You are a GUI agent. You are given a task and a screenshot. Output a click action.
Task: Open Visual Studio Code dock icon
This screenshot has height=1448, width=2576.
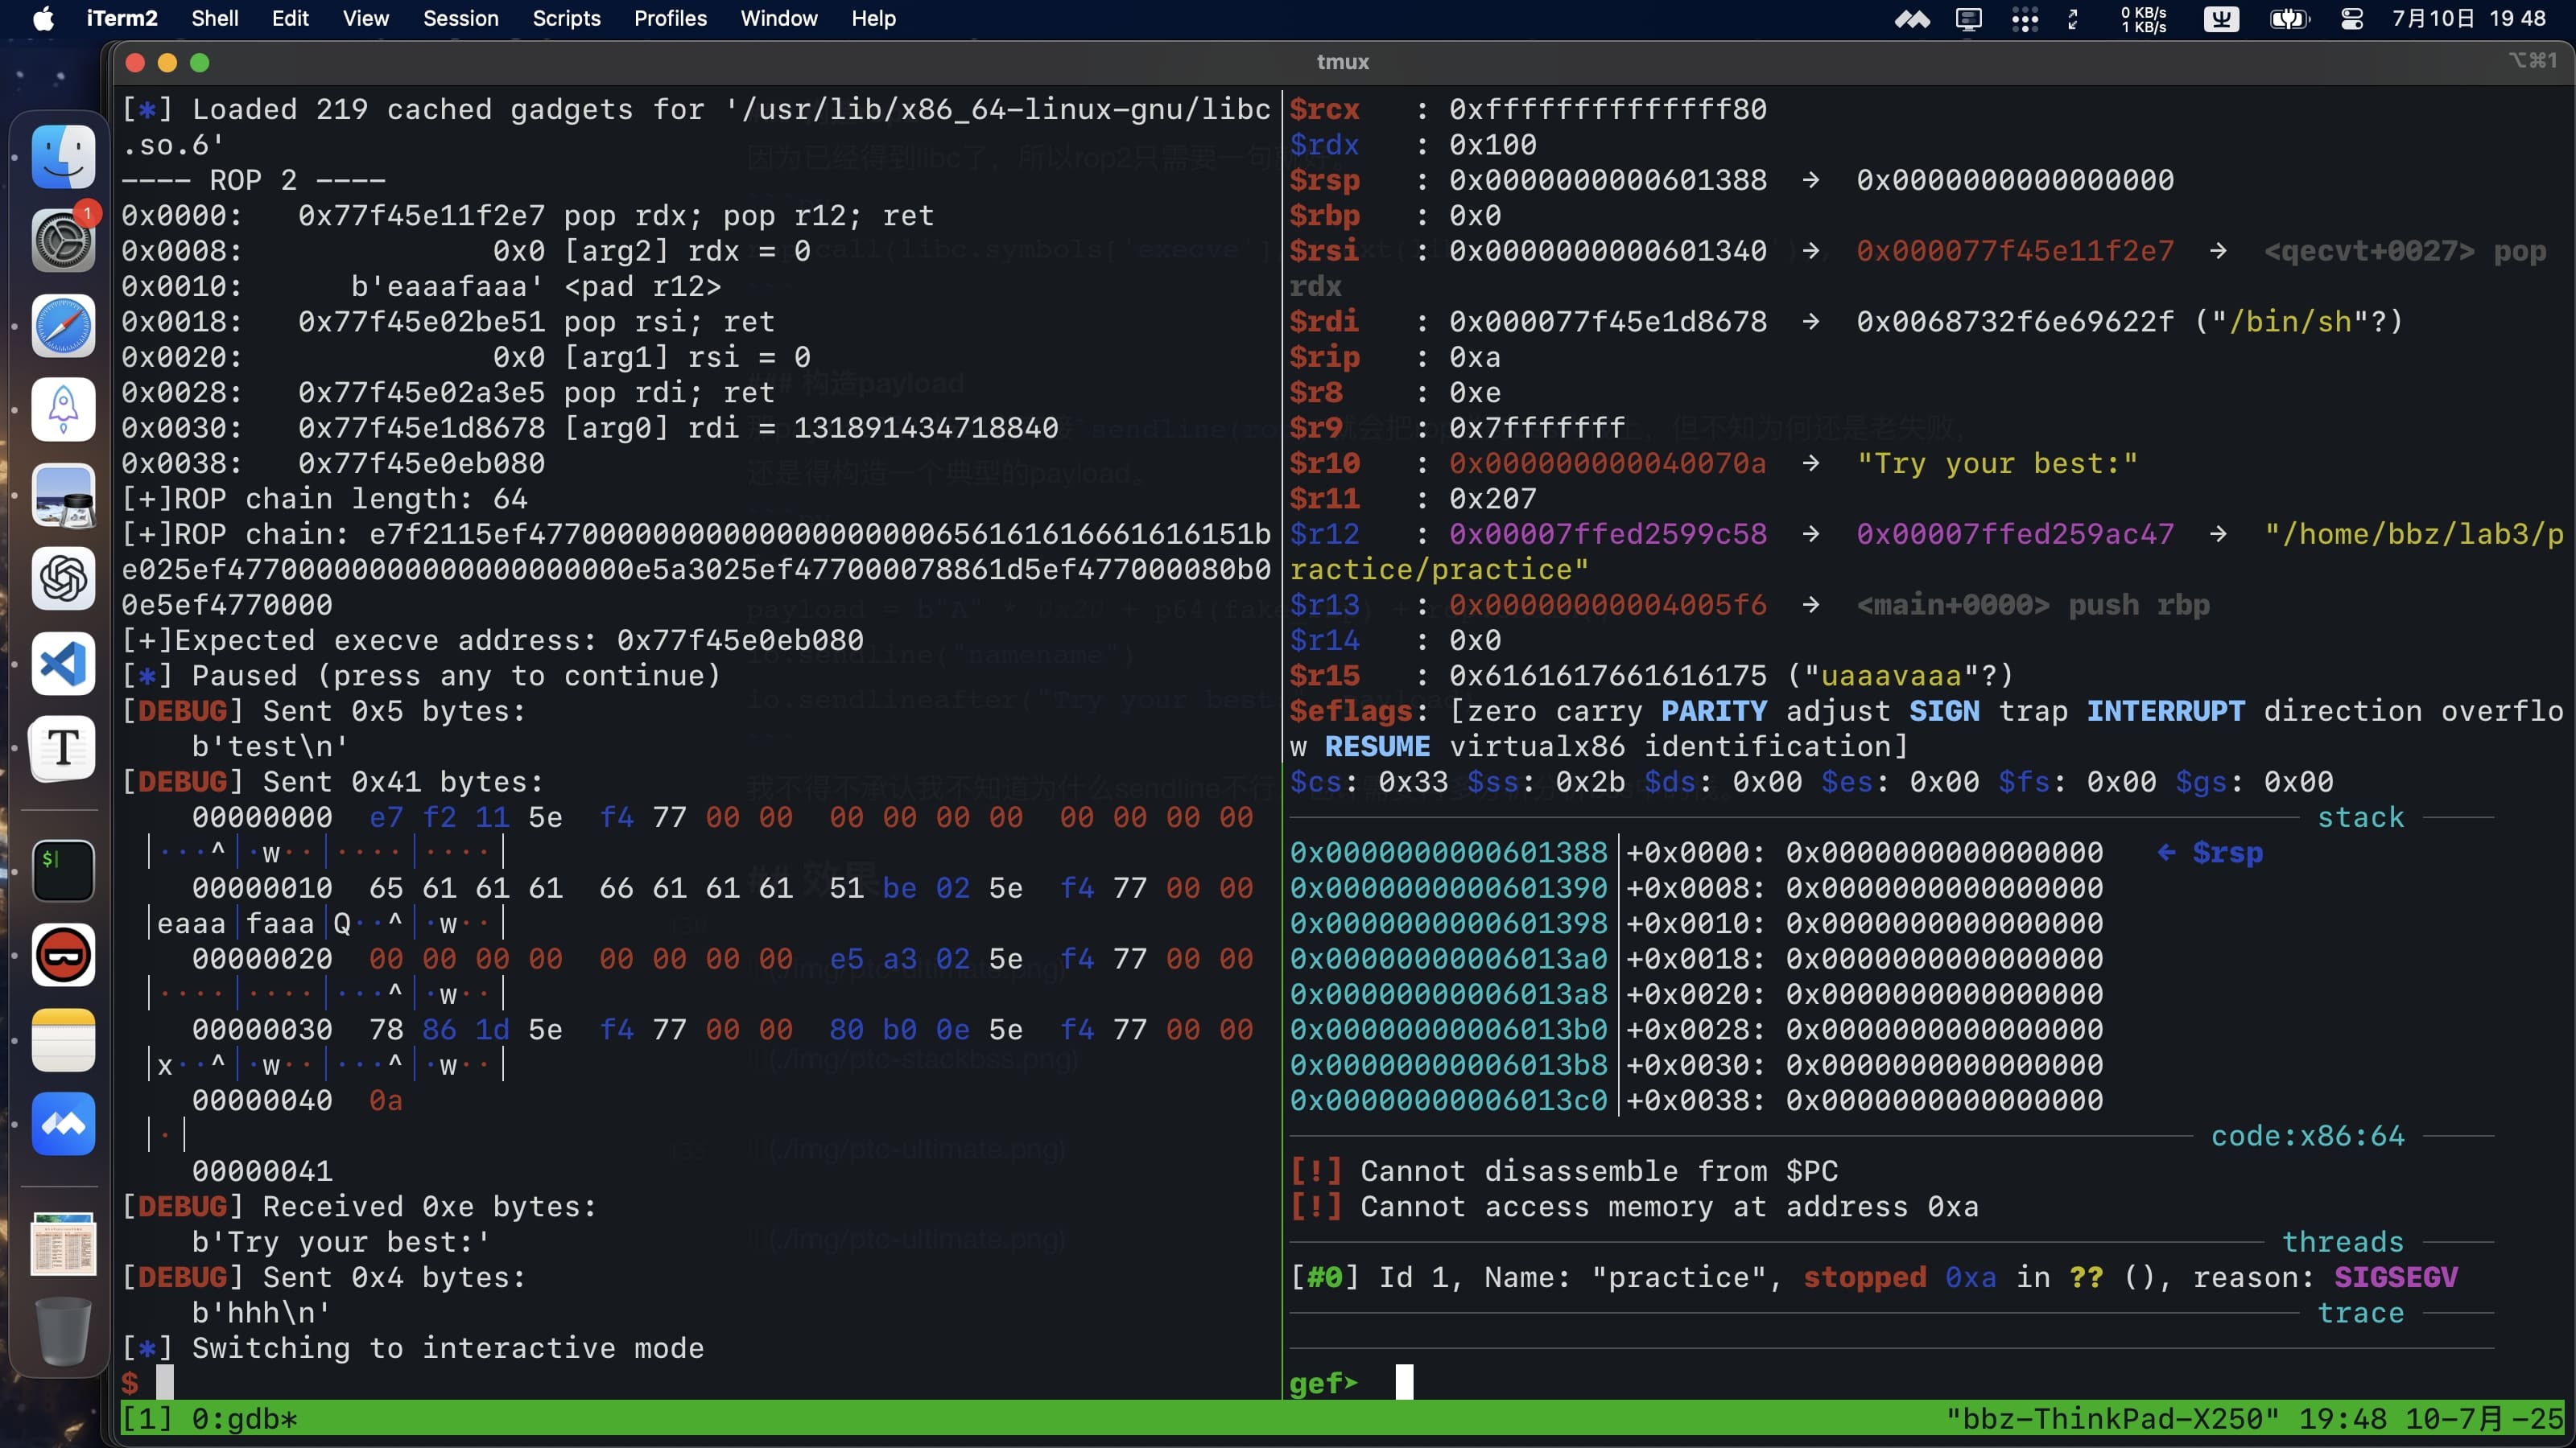coord(63,664)
